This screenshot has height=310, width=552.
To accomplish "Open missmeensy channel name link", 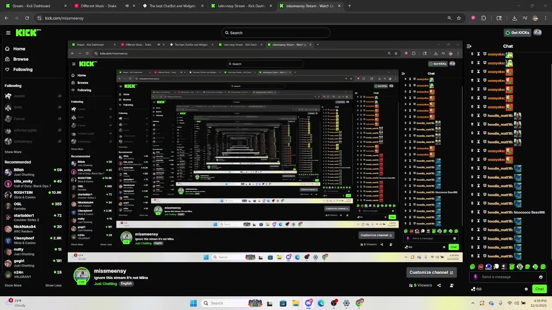I will coord(110,271).
